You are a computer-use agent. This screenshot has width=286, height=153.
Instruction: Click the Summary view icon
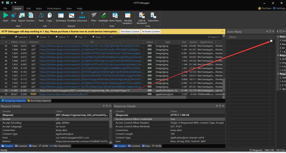(x=61, y=16)
